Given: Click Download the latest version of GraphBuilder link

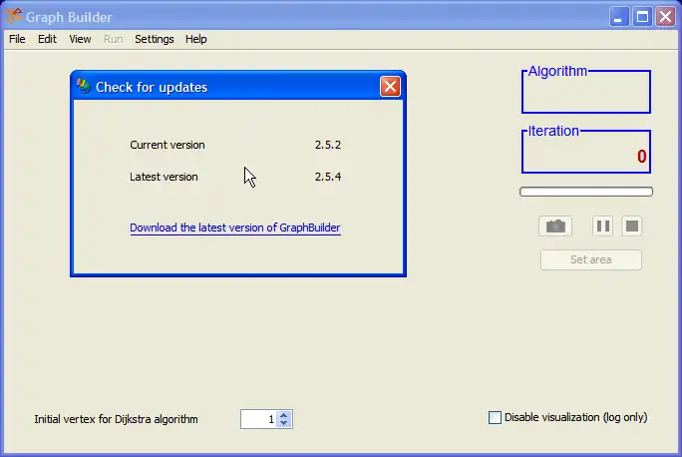Looking at the screenshot, I should [x=235, y=228].
